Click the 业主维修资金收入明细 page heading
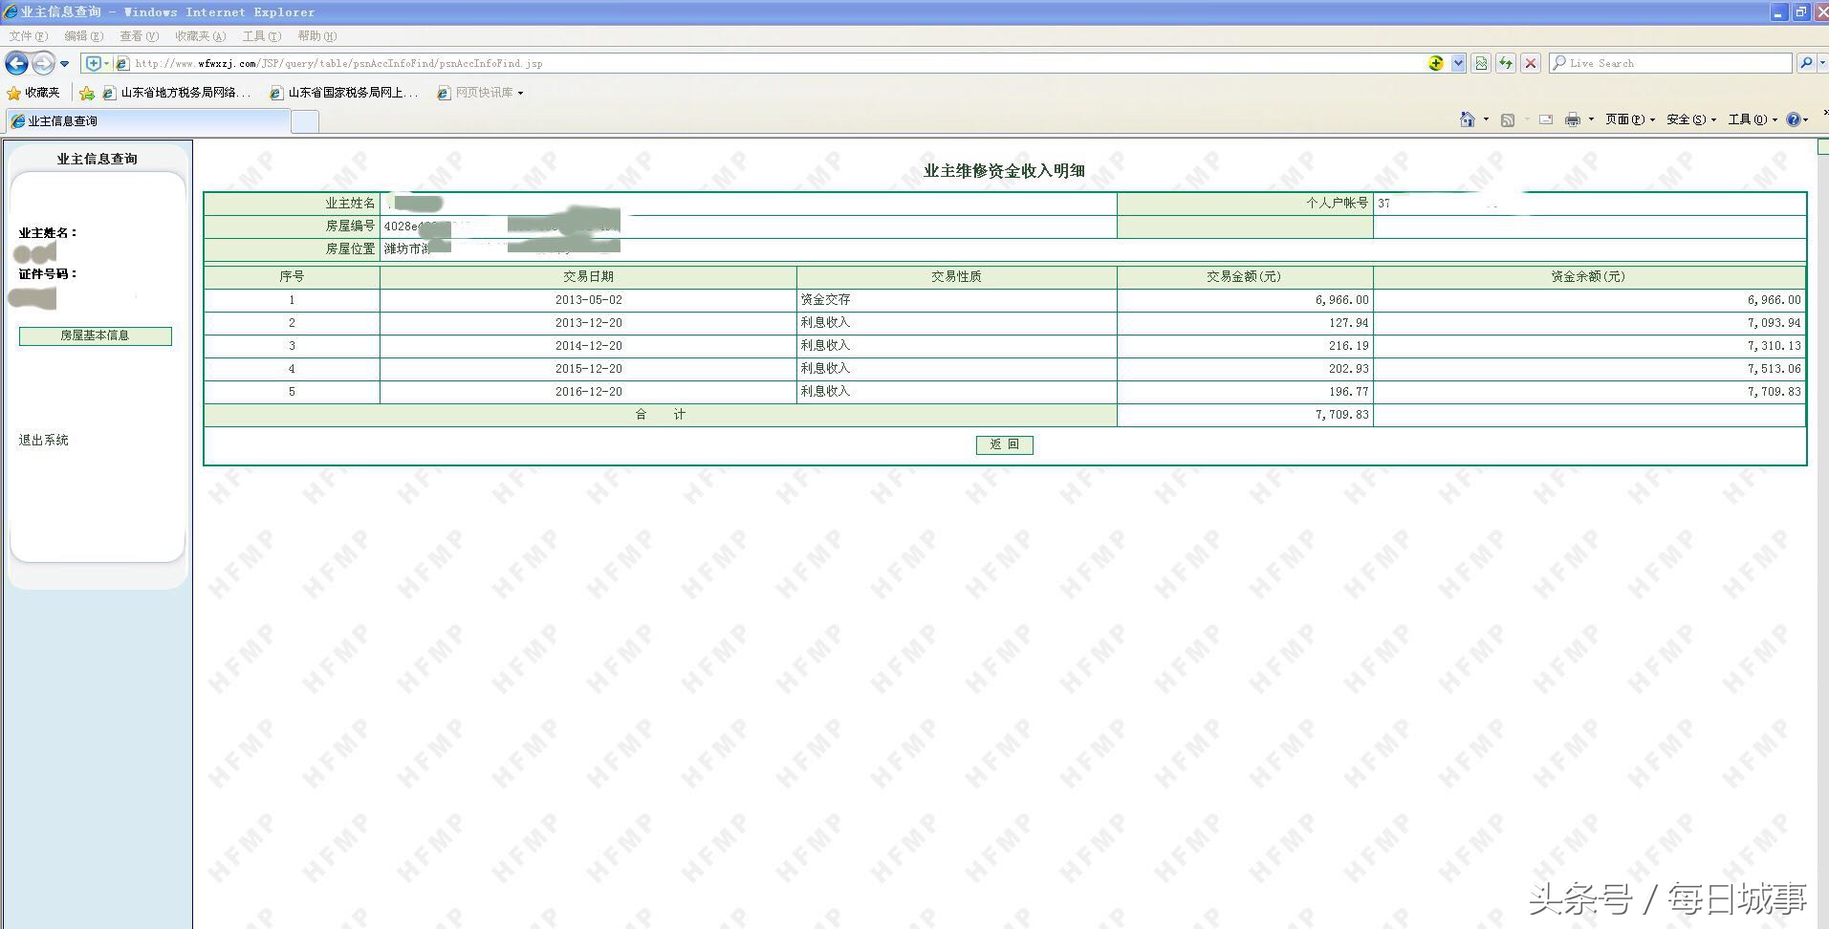Screen dimensions: 1829x929 (1004, 171)
